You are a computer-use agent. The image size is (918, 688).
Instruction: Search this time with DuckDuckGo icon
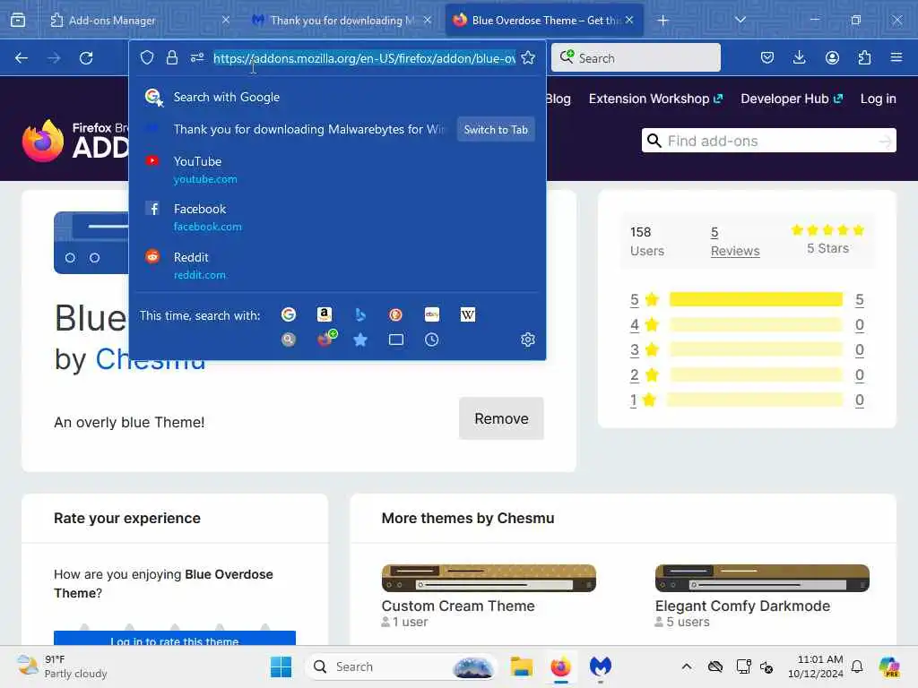395,314
